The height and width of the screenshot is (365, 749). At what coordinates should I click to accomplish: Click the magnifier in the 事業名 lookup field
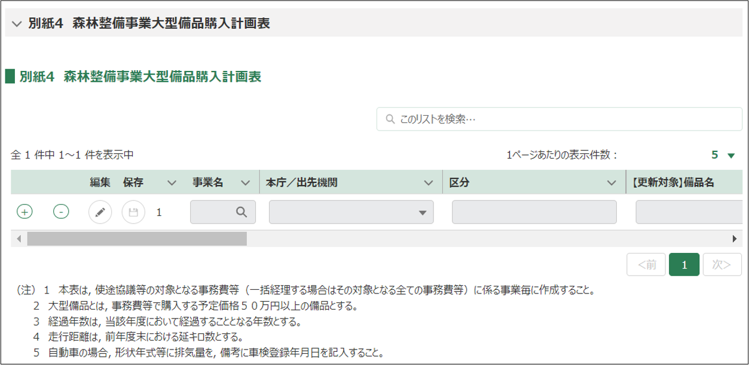tap(241, 212)
